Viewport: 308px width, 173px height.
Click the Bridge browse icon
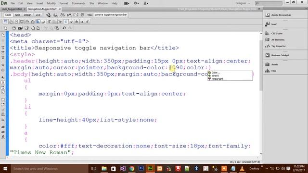pos(20,28)
